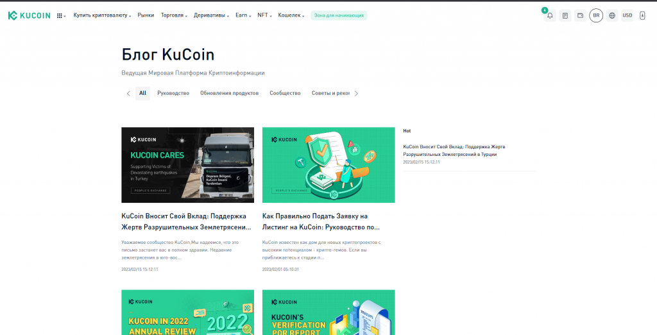This screenshot has height=335, width=657.
Task: Click the Зона для начинающих badge
Action: (x=339, y=15)
